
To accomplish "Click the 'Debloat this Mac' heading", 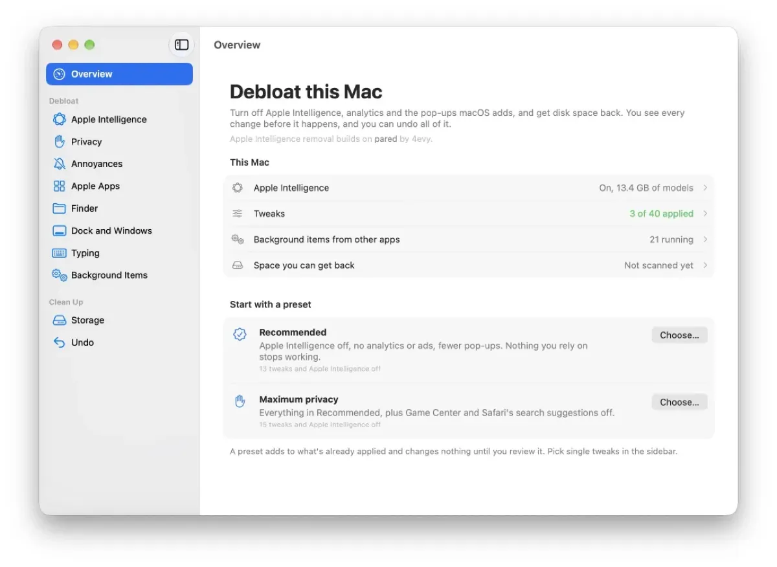I will tap(306, 91).
